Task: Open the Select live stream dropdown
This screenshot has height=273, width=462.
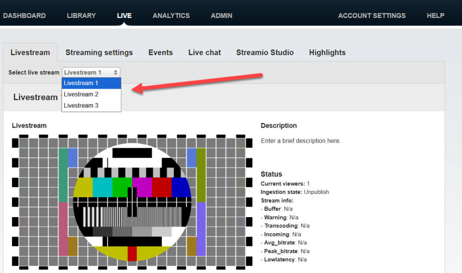Action: (91, 72)
